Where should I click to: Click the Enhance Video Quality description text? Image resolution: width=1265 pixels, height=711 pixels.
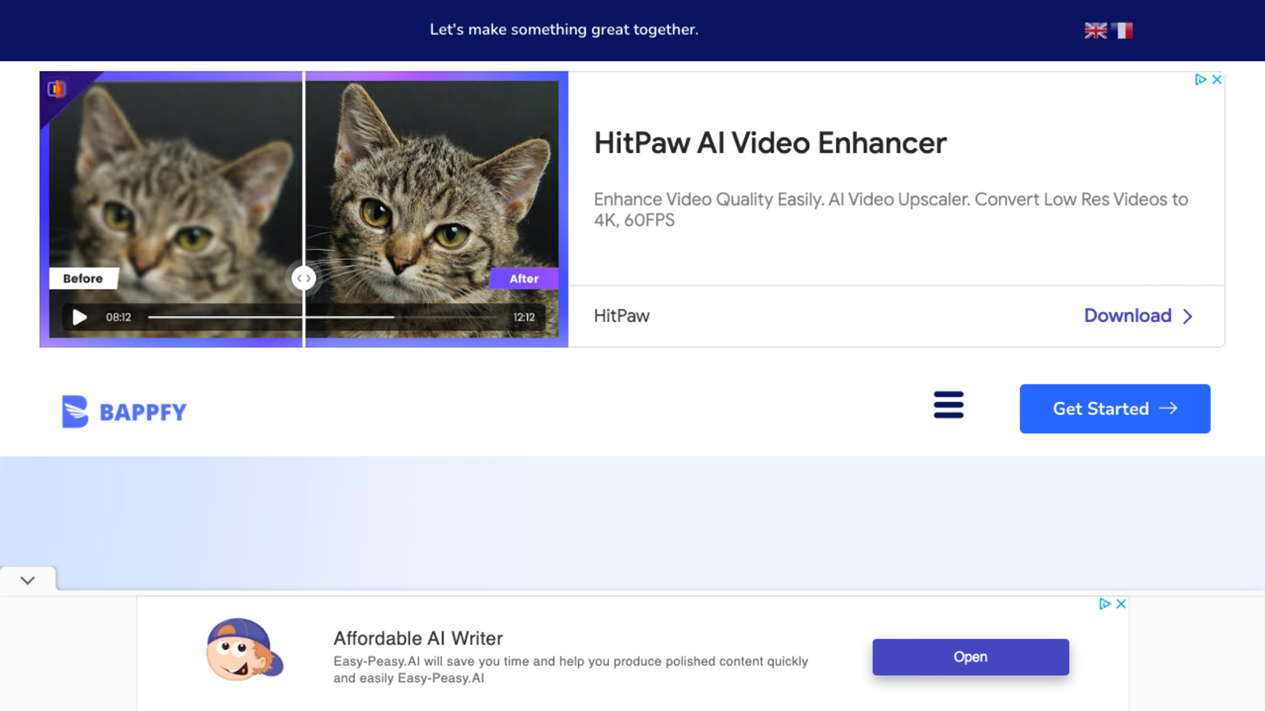[x=891, y=210]
